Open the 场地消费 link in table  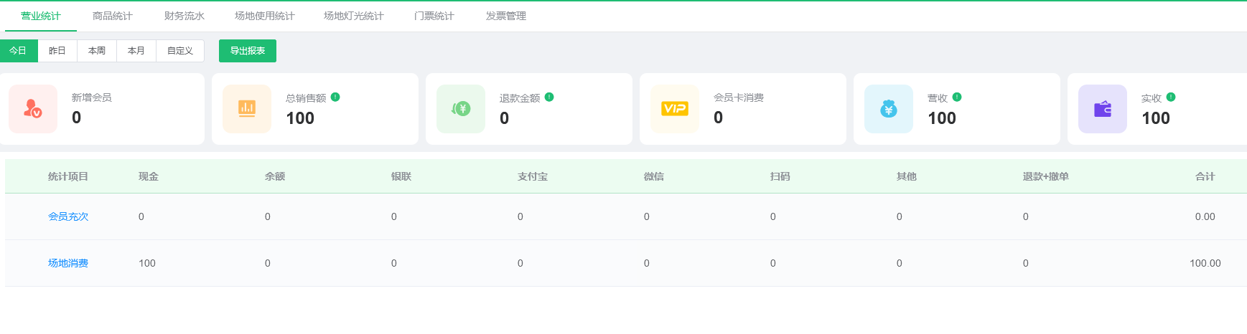click(68, 263)
